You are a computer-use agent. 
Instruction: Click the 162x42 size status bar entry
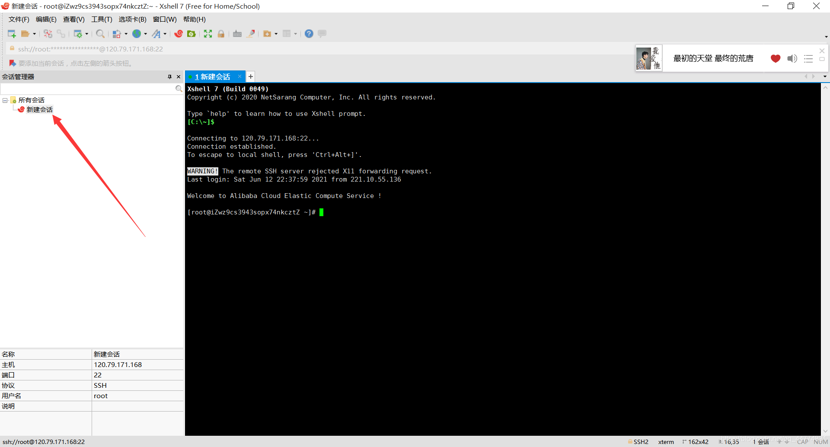click(696, 442)
